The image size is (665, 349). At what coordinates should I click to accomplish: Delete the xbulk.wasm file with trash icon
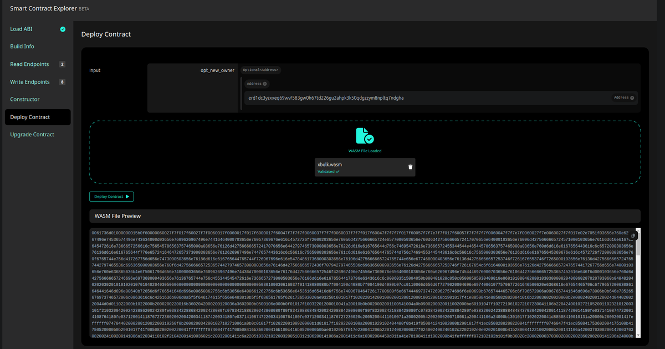point(410,167)
